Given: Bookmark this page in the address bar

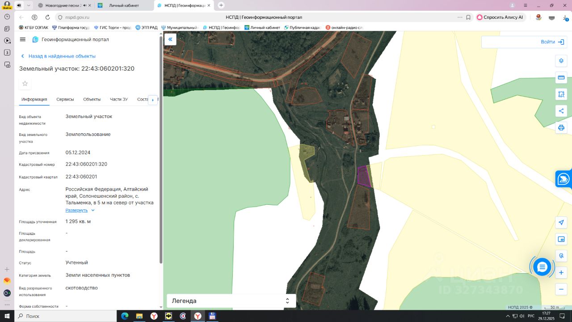Looking at the screenshot, I should coord(468,17).
